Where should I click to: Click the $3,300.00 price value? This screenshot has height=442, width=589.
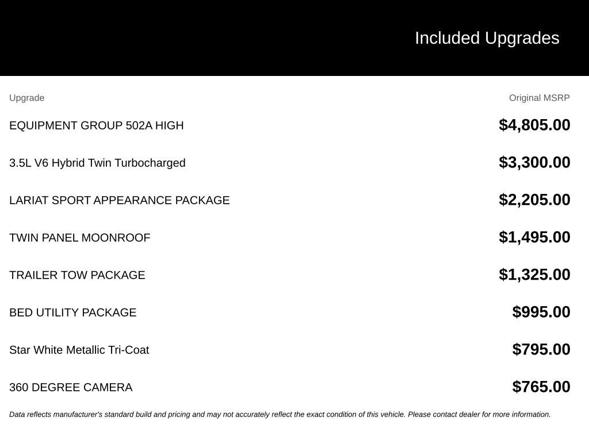pos(534,162)
